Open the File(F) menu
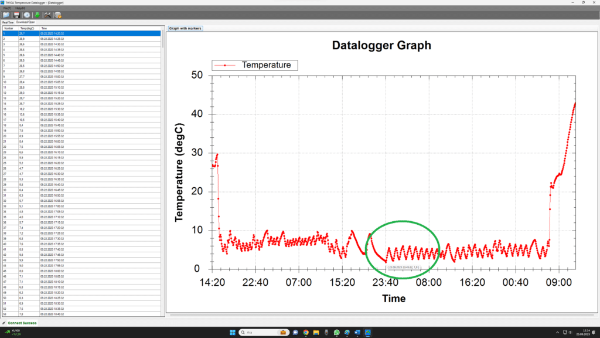The image size is (600, 338). (7, 8)
